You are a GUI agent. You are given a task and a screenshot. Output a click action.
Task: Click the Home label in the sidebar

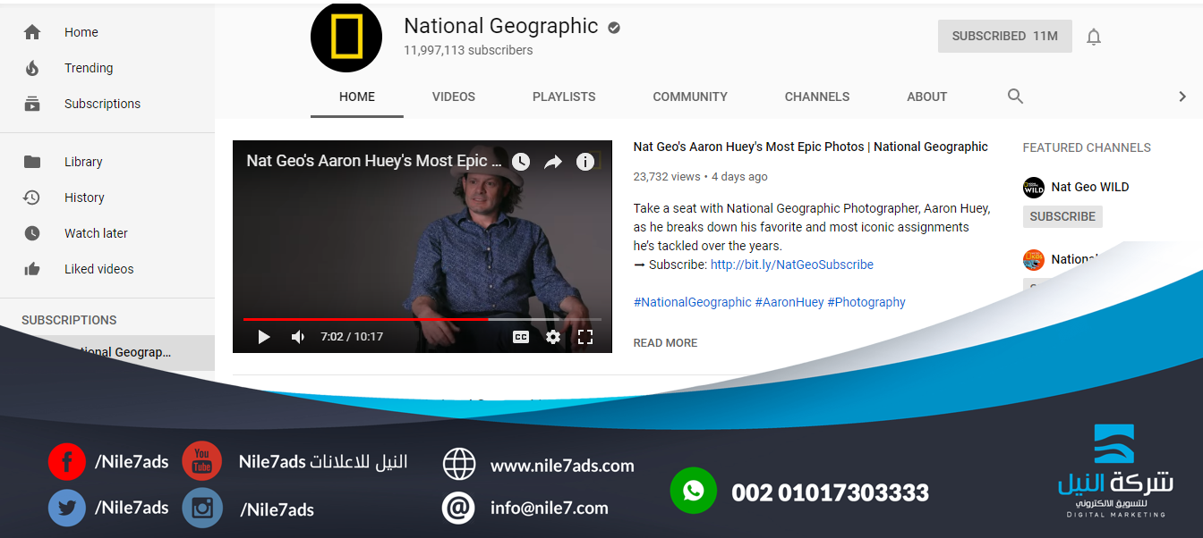tap(81, 32)
